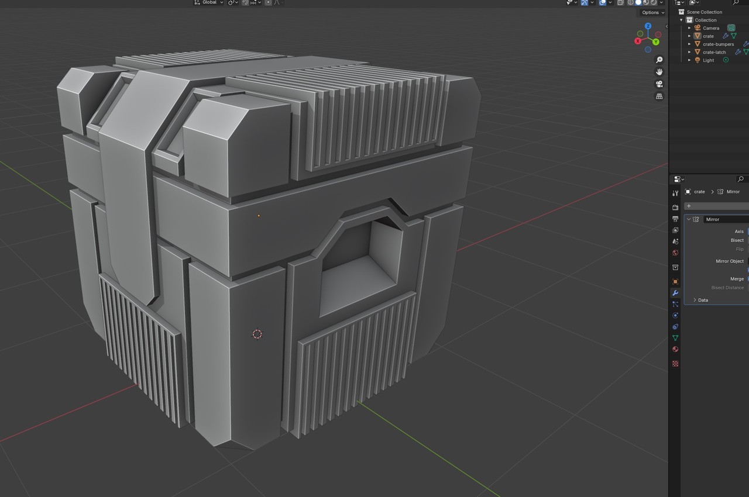Open the World properties tab
749x497 pixels.
point(675,253)
